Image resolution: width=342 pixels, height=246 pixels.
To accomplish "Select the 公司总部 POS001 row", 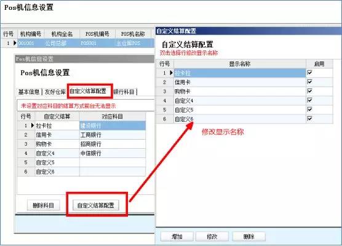I will (x=78, y=43).
